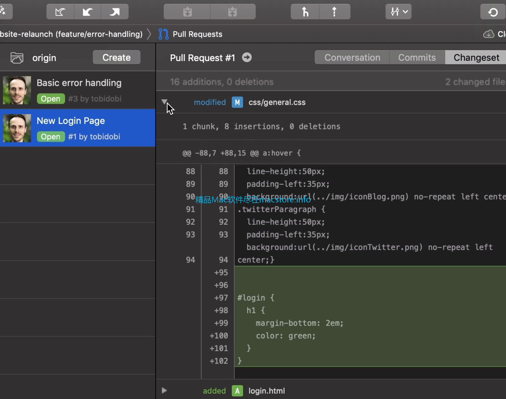Screen dimensions: 506x399
Task: Click the 'Pull Request #1' title
Action: coord(202,58)
